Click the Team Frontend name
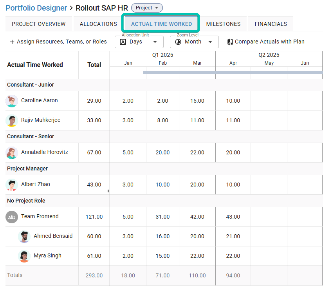This screenshot has height=286, width=323. click(40, 216)
